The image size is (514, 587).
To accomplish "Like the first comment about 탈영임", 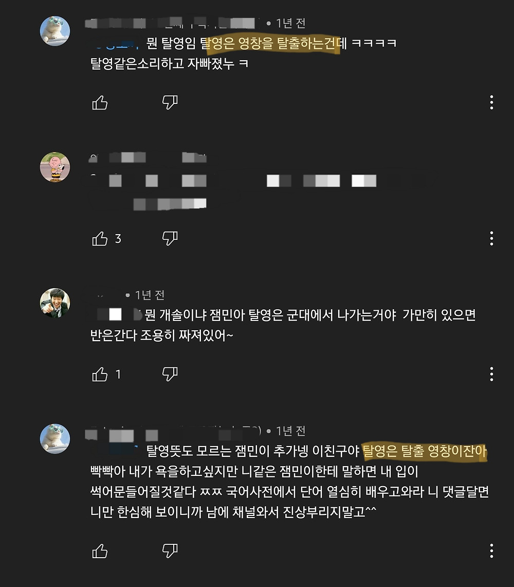I will coord(100,102).
